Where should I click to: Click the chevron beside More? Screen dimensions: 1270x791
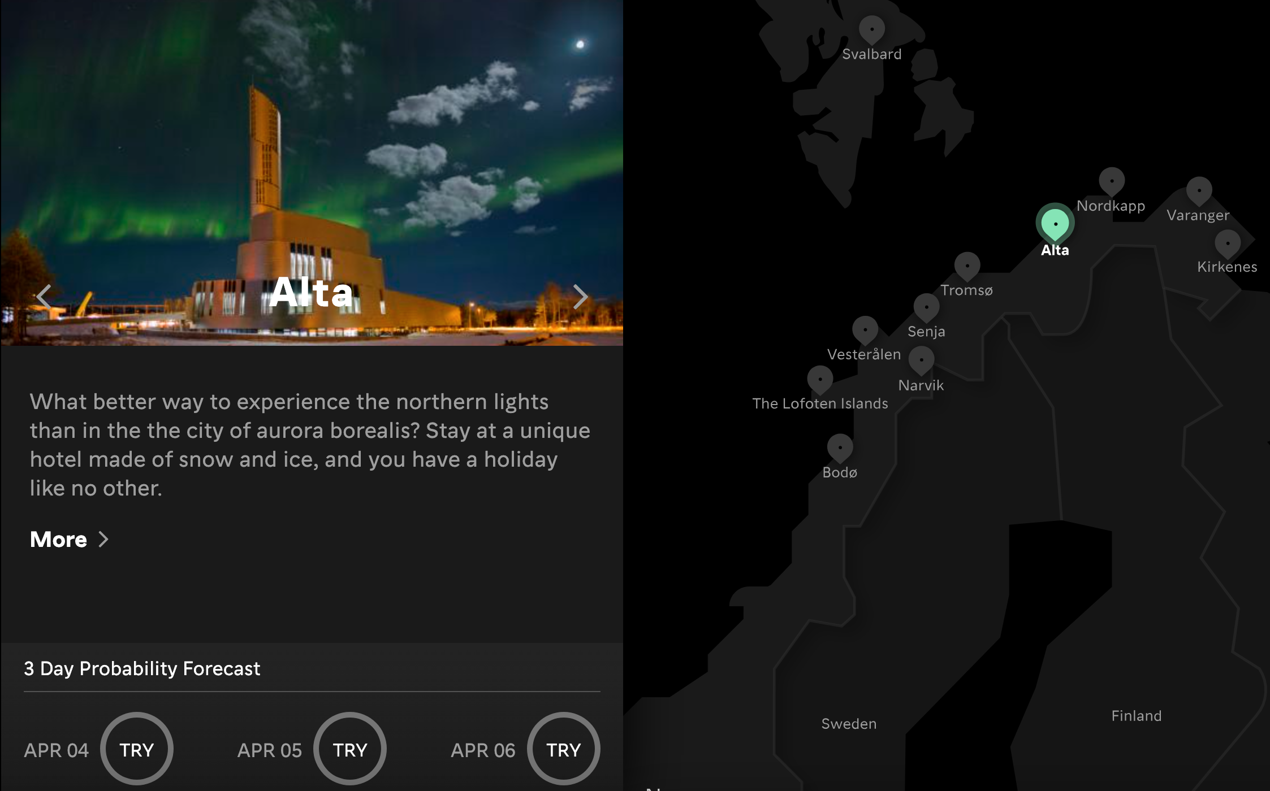[x=103, y=539]
